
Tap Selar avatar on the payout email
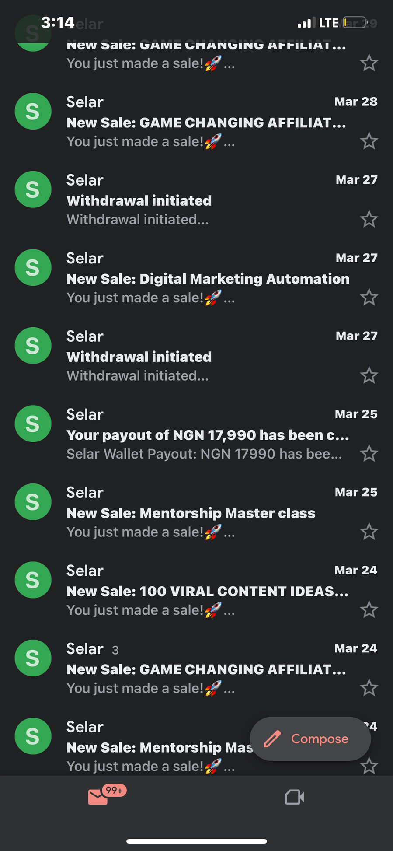click(x=33, y=424)
